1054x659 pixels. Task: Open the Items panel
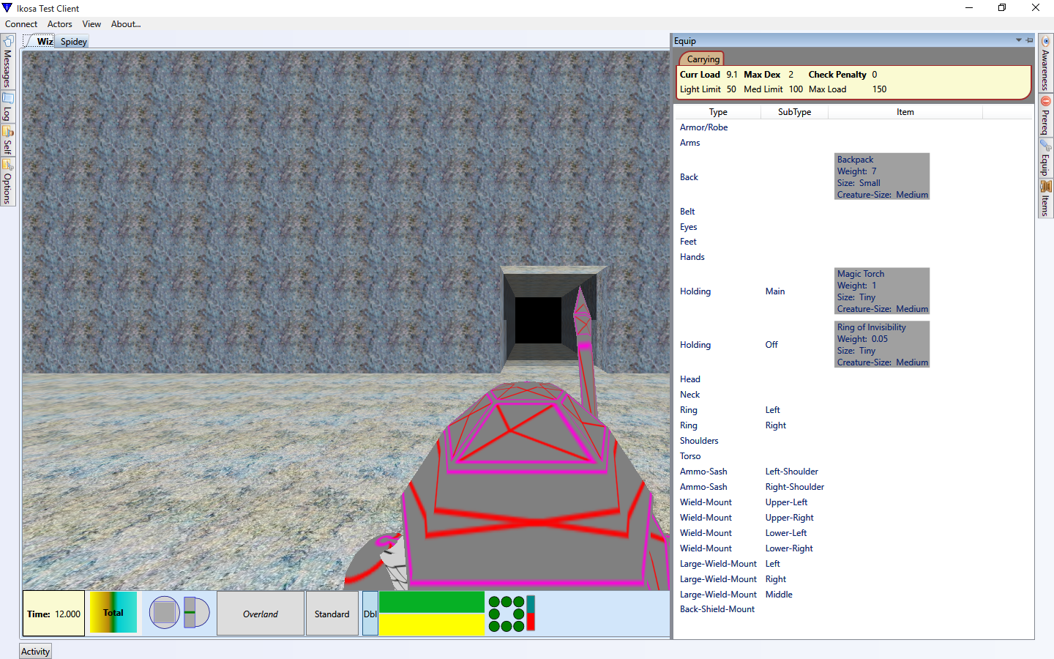(x=1045, y=199)
